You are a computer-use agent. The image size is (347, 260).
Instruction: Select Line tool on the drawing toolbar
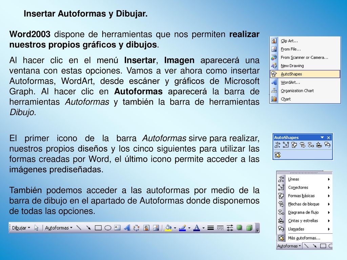coord(79,228)
